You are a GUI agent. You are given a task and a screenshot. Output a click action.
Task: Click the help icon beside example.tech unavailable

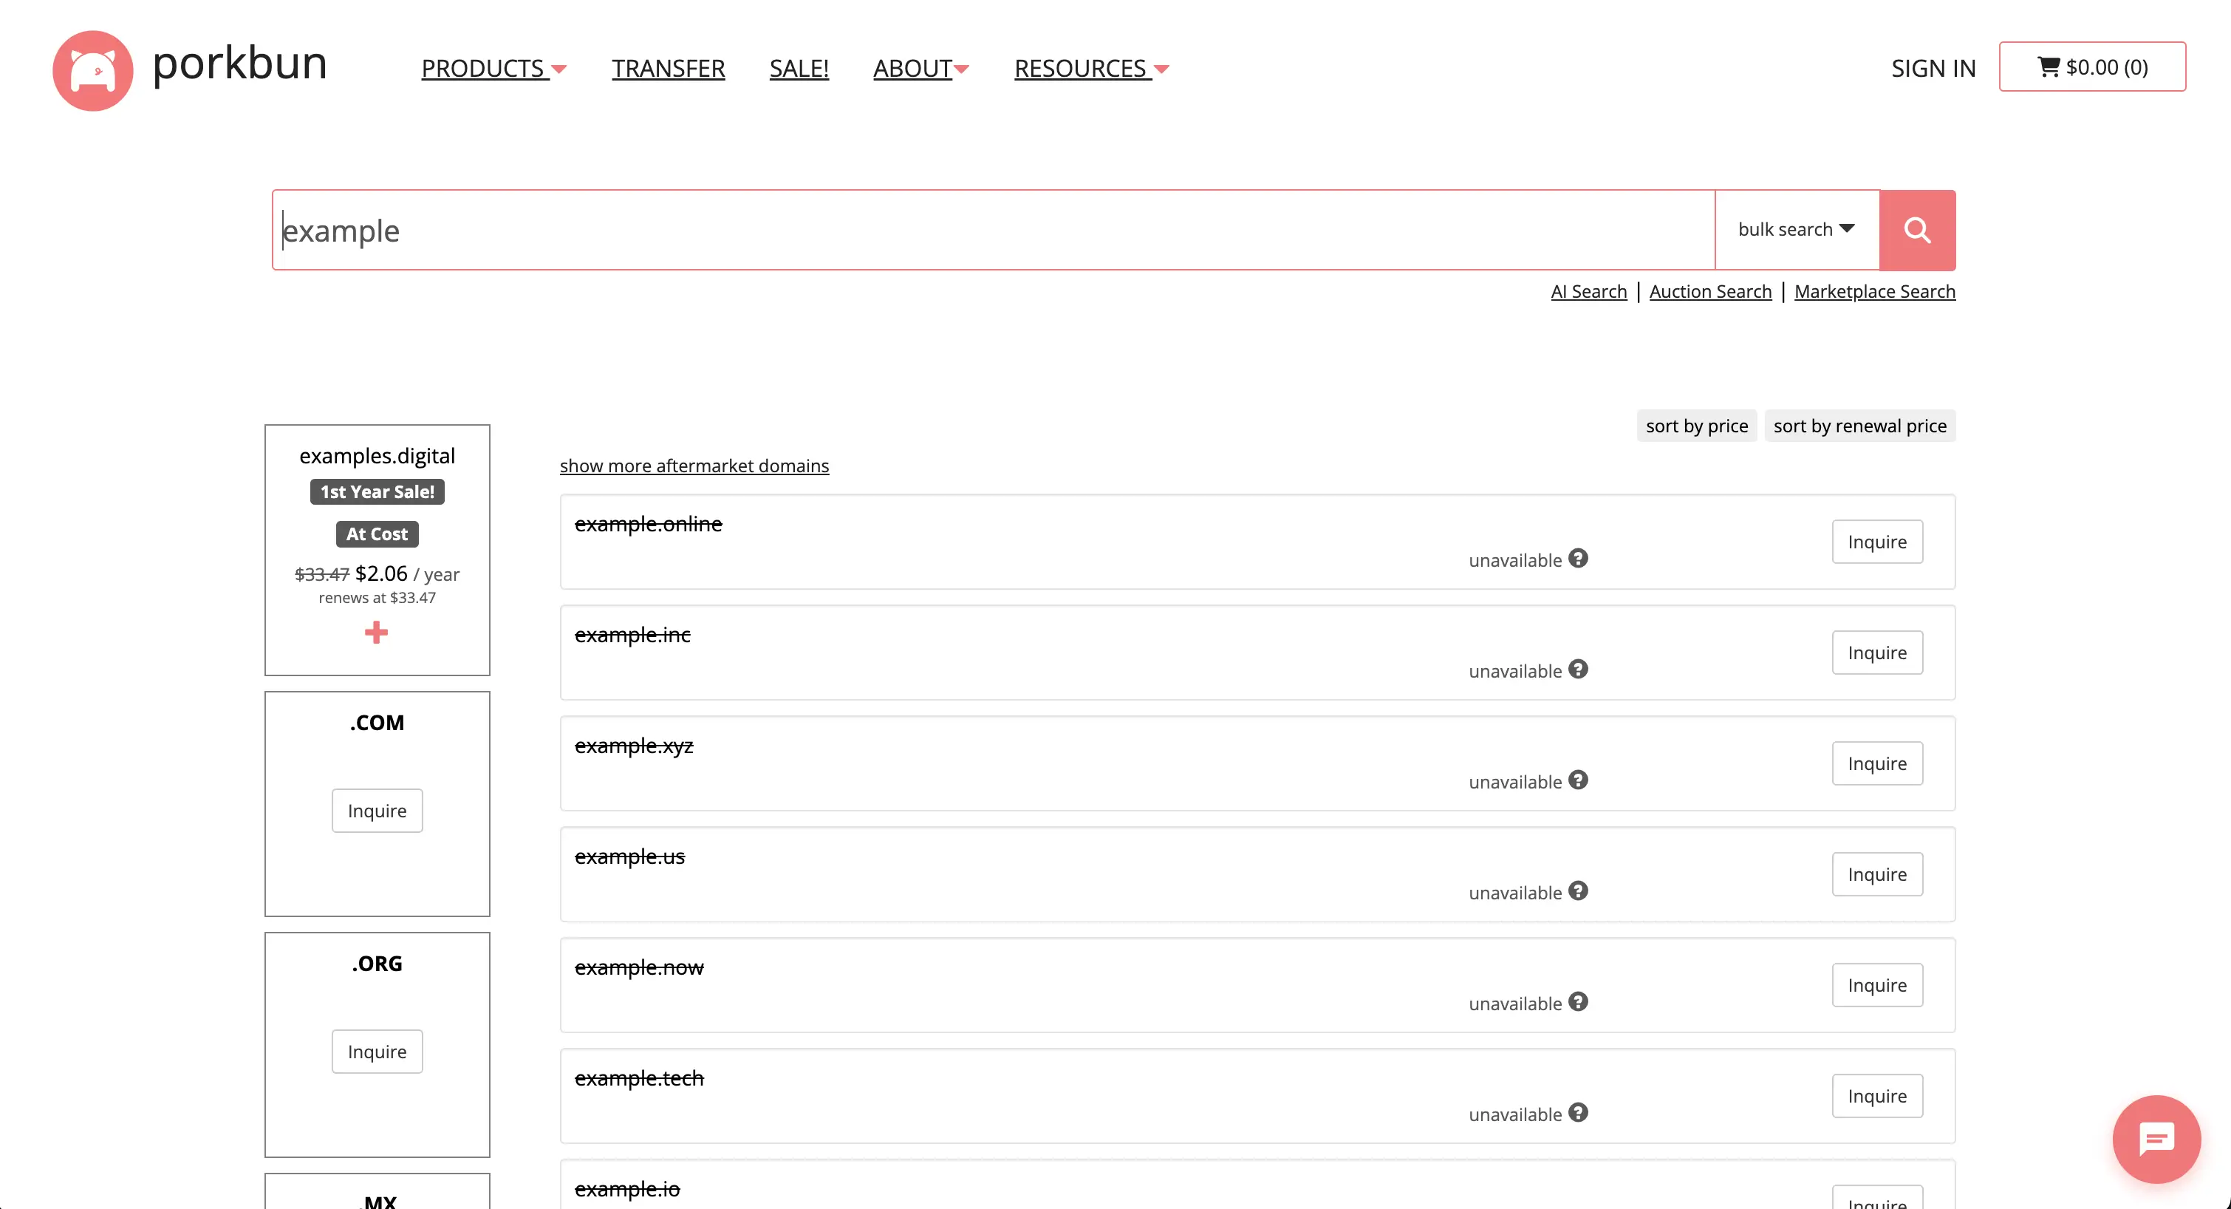click(x=1578, y=1112)
